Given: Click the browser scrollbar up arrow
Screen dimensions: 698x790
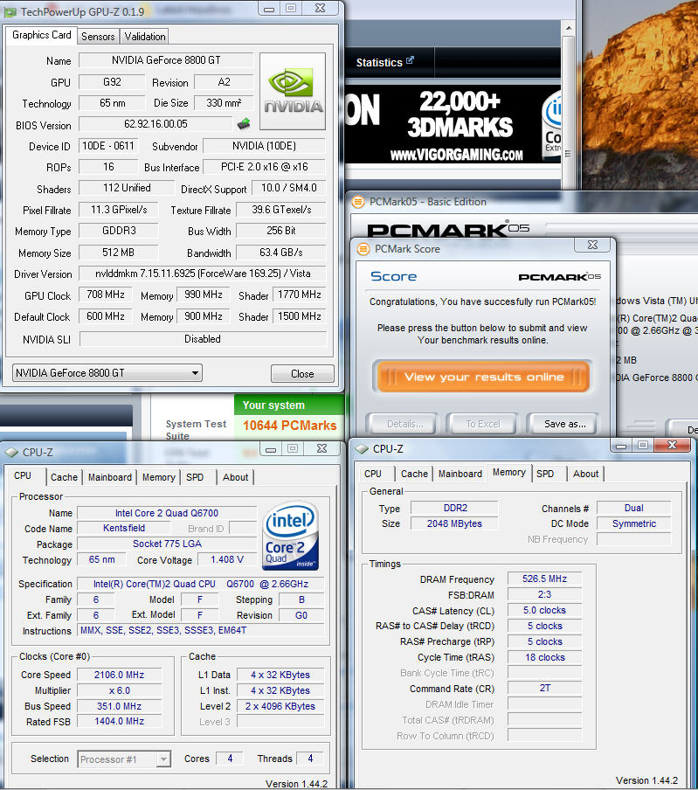Looking at the screenshot, I should (568, 28).
